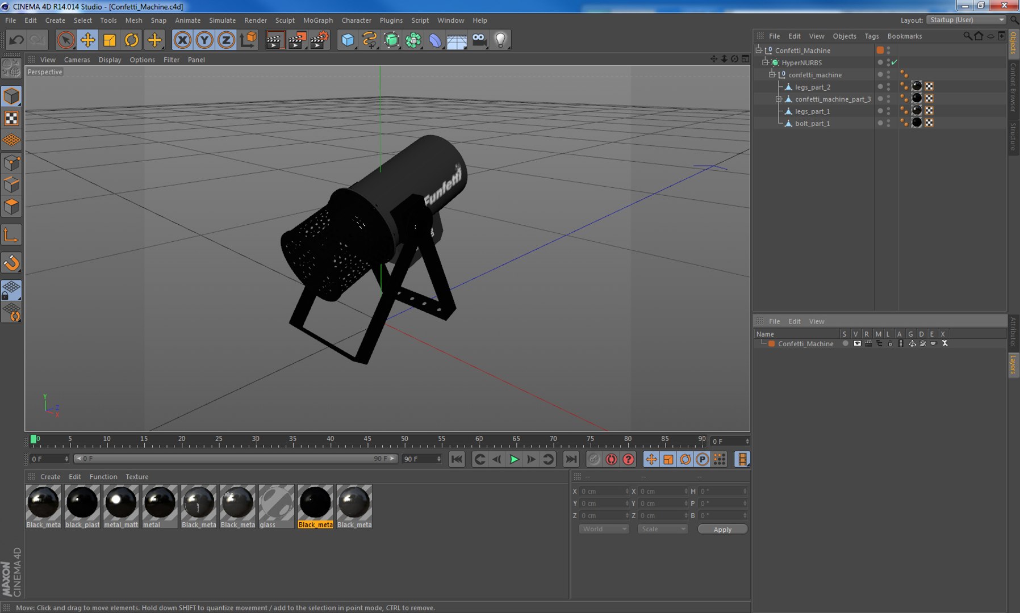
Task: Open the World coordinate mode dropdown
Action: 604,529
